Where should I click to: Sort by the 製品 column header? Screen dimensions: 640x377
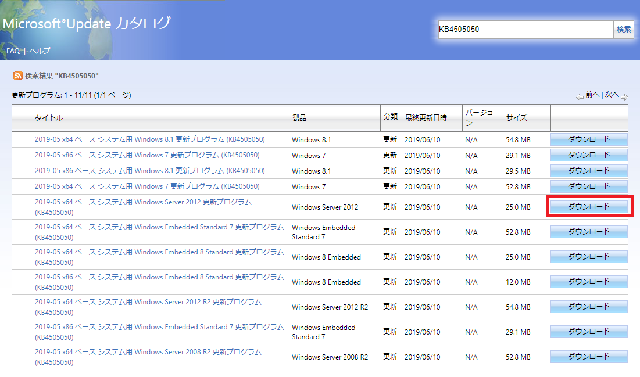point(299,118)
